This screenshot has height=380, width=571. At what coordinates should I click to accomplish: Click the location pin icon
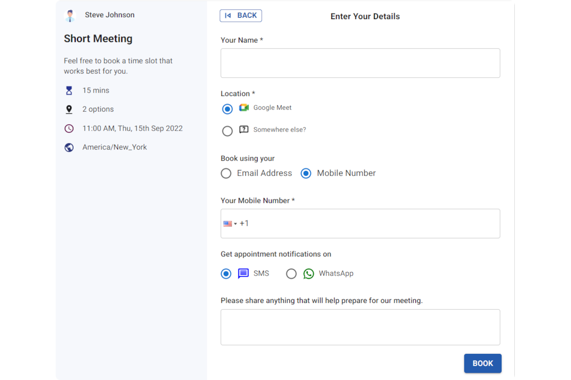[69, 109]
